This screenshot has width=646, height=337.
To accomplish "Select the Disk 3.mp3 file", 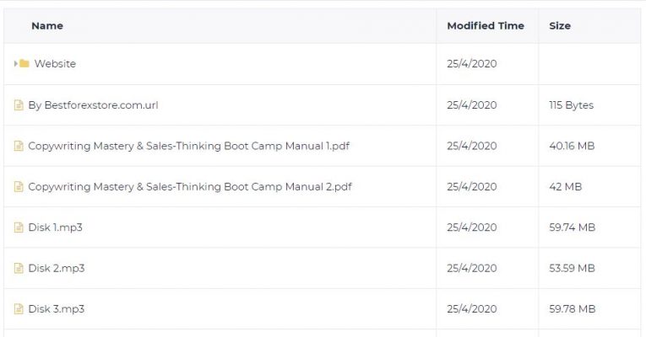I will tap(57, 309).
